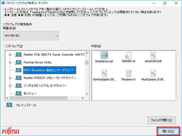Click the laptop icon beside Pointing Device Utility
The width and height of the screenshot is (182, 136).
tap(18, 62)
